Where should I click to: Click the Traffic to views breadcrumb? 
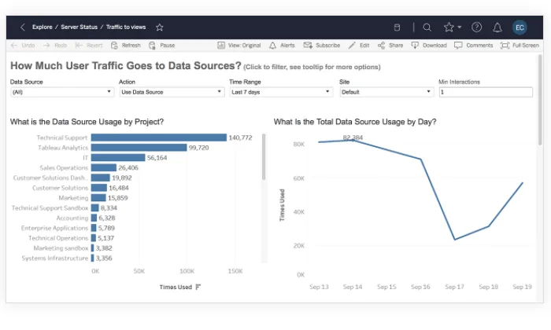126,27
